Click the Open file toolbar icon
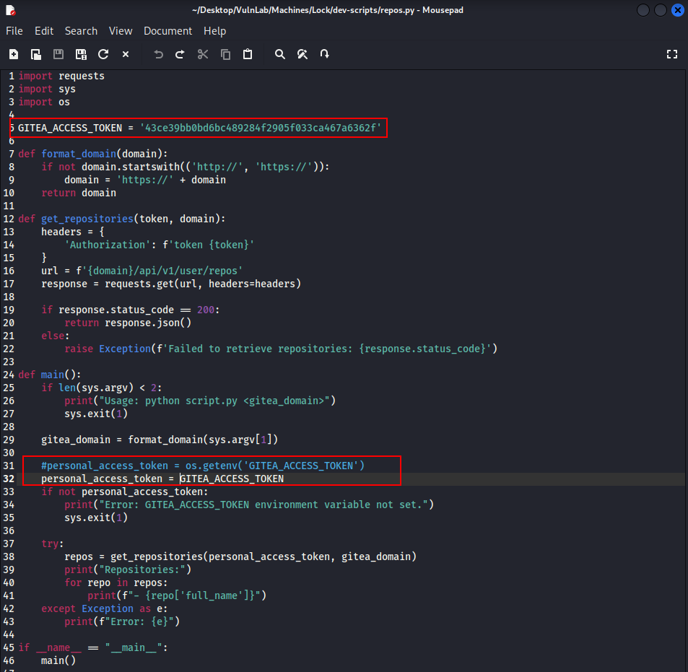Screen dimensions: 688x672 [36, 54]
